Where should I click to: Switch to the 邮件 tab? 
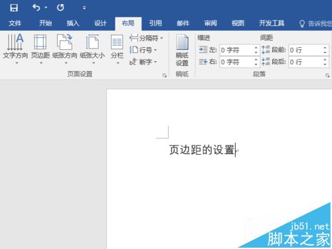pos(183,23)
